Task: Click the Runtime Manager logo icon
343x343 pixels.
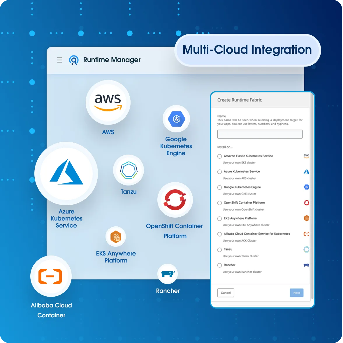Action: click(x=74, y=60)
